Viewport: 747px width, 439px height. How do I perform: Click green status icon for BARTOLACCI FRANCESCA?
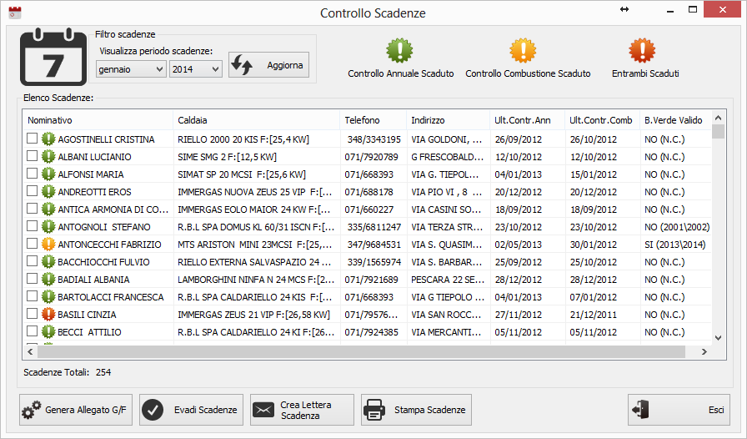48,296
